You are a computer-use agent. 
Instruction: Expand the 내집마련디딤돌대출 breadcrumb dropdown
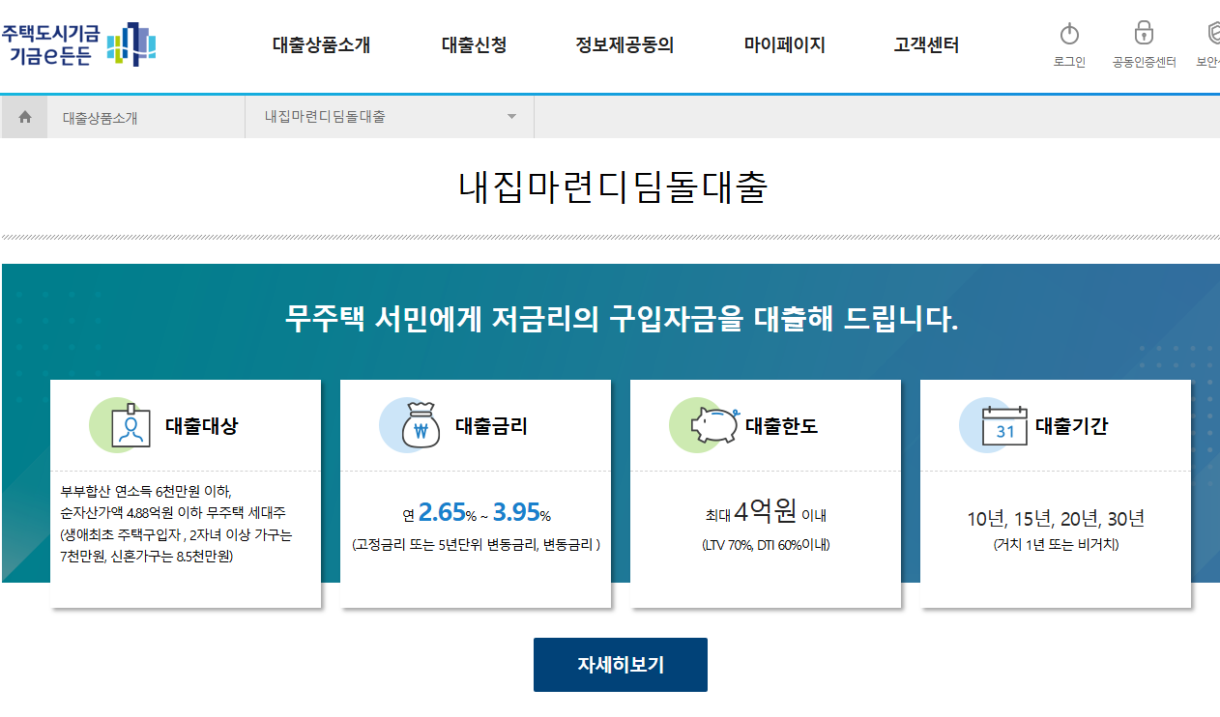pyautogui.click(x=512, y=116)
